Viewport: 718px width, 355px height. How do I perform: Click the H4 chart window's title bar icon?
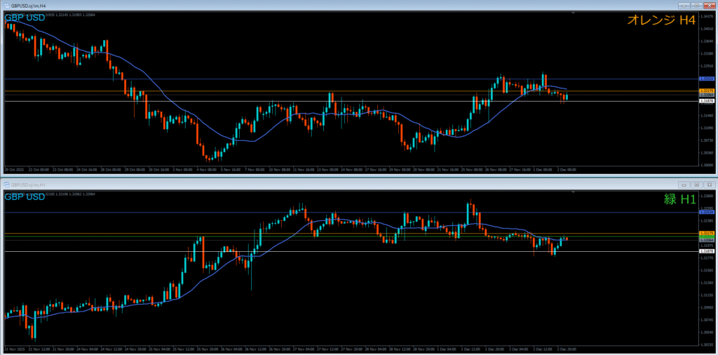tap(6, 6)
